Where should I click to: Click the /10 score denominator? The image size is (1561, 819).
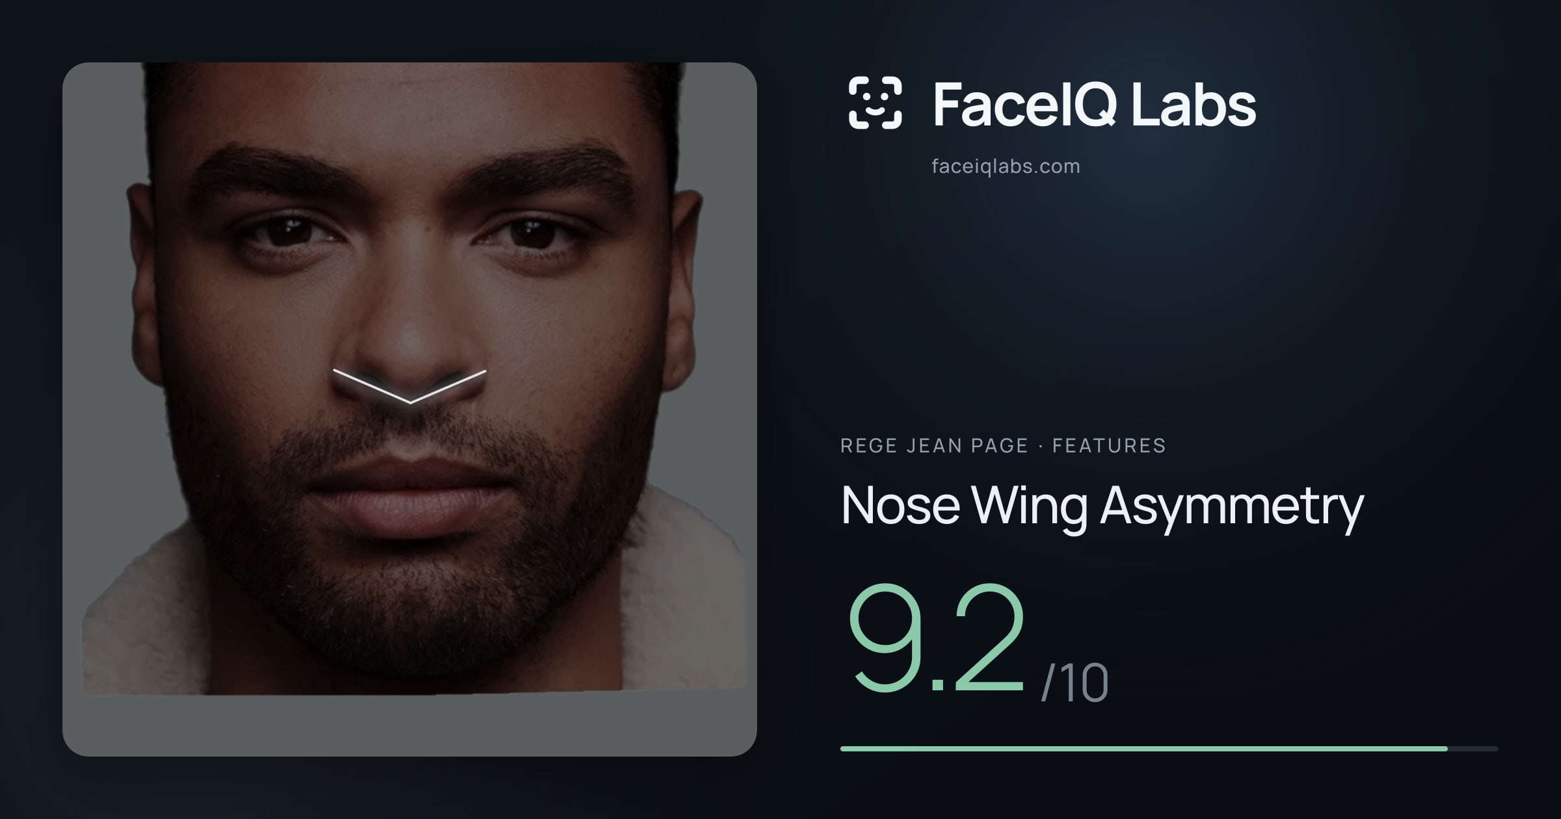pos(1074,682)
